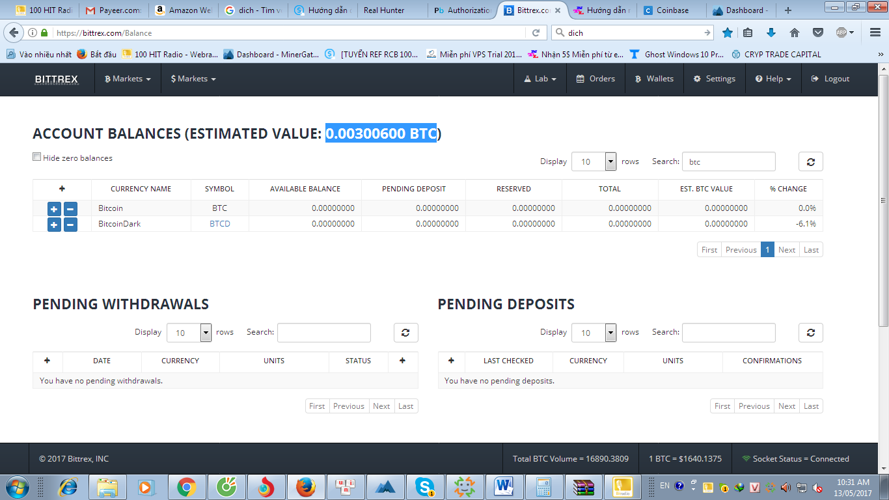The width and height of the screenshot is (889, 500).
Task: Open Google Chrome from the taskbar
Action: (187, 486)
